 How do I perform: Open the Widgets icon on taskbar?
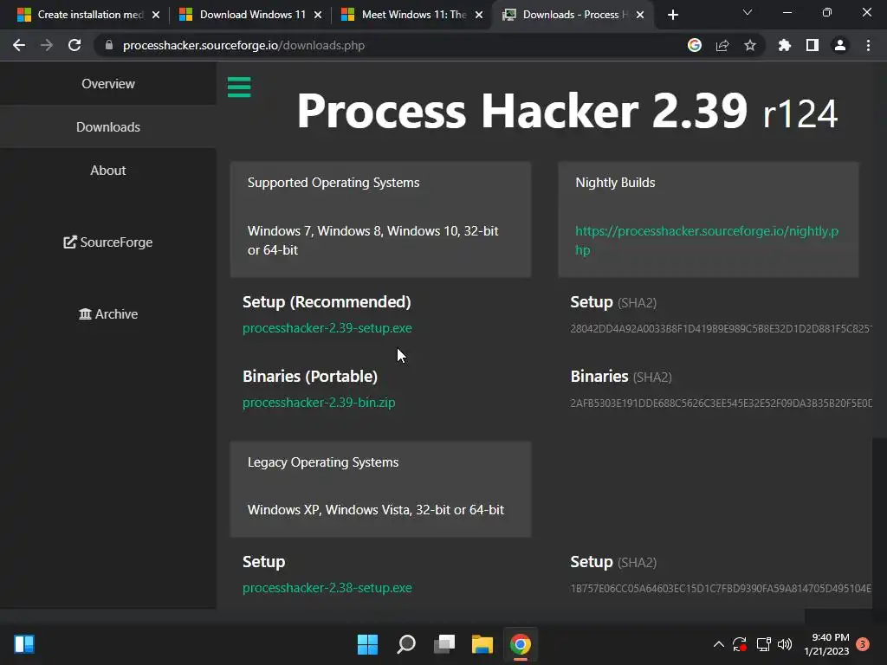24,644
